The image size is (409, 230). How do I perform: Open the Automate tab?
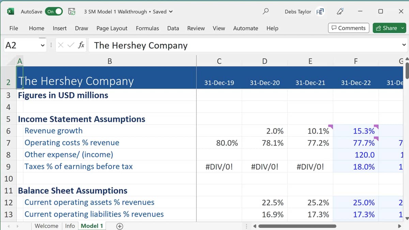click(x=245, y=28)
